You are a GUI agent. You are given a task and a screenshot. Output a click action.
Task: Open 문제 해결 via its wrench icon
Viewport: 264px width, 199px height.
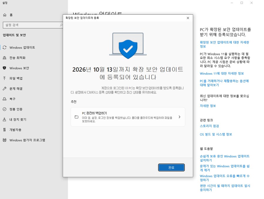click(x=4, y=89)
